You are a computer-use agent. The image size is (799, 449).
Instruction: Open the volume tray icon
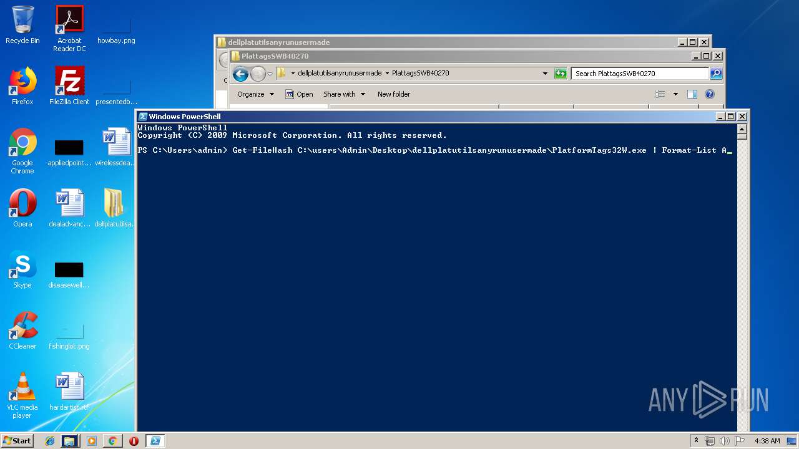point(725,441)
